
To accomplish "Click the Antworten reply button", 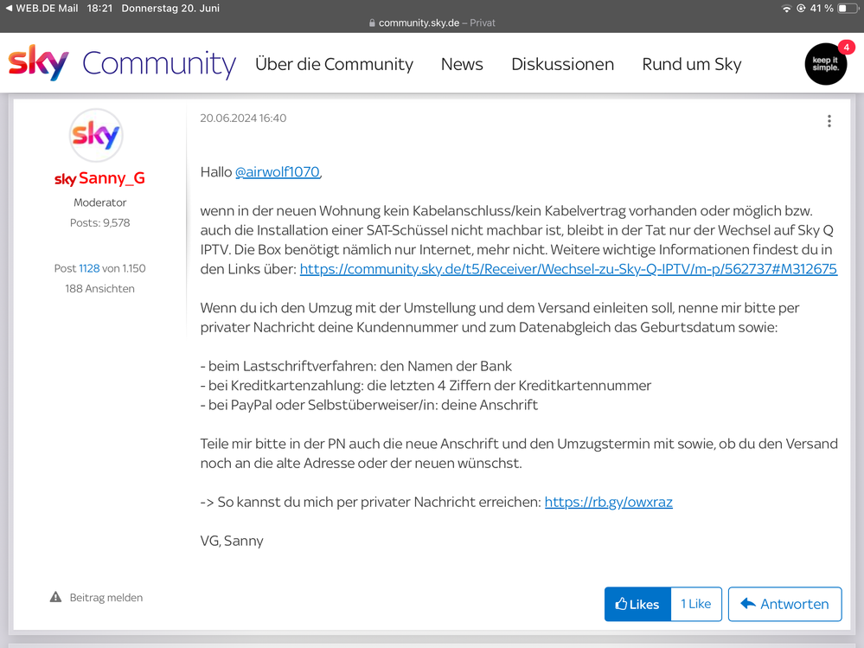I will [x=784, y=604].
